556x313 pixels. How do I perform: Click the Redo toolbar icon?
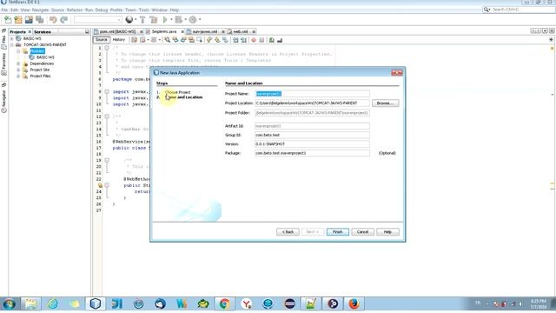click(63, 19)
